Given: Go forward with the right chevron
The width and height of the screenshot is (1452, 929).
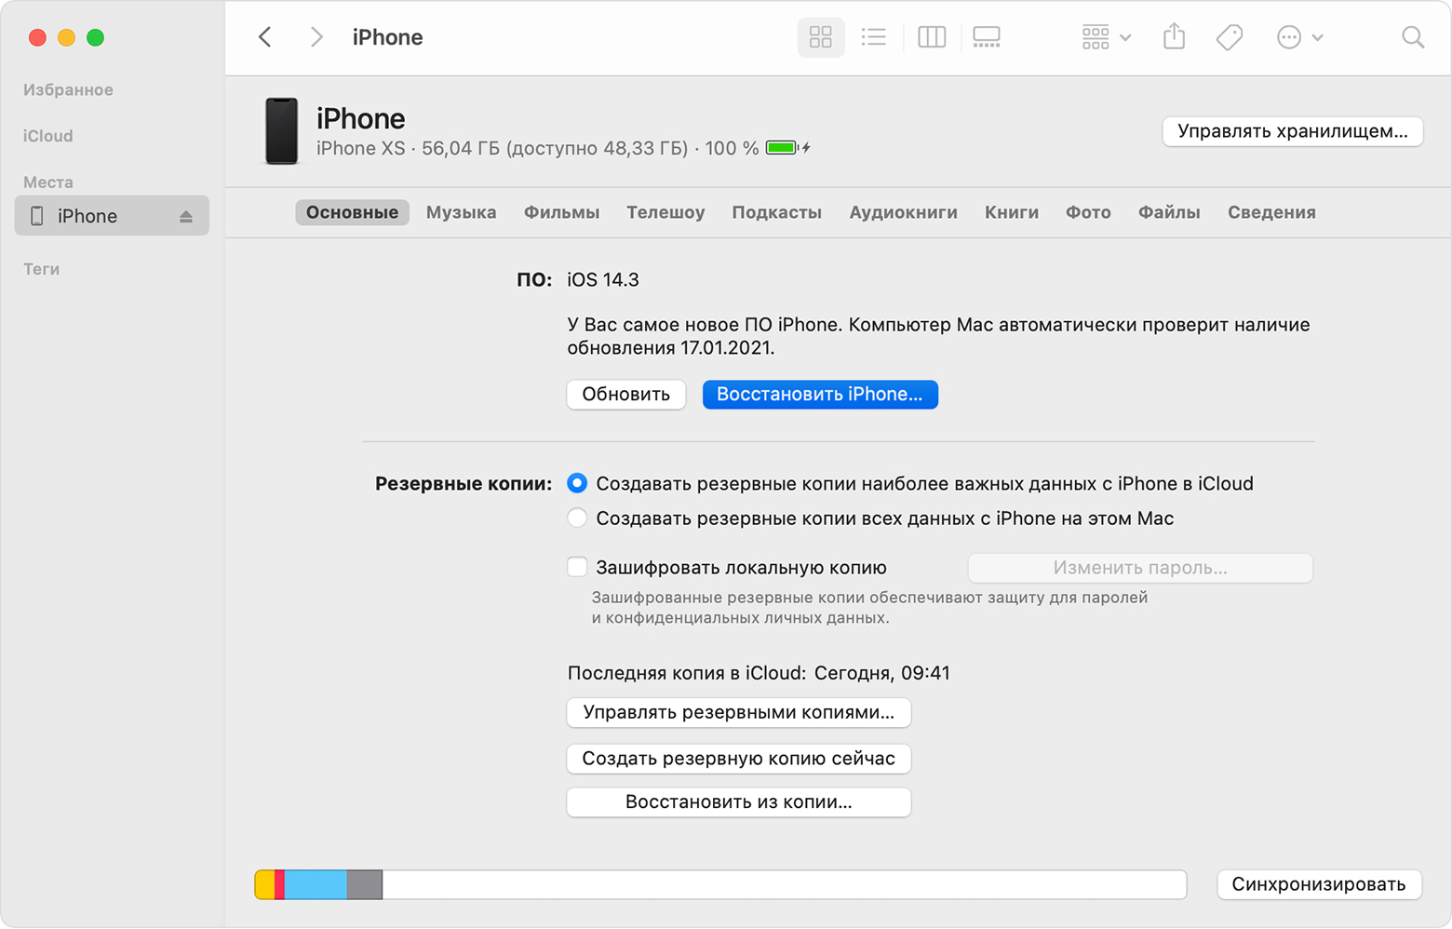Looking at the screenshot, I should (x=316, y=37).
